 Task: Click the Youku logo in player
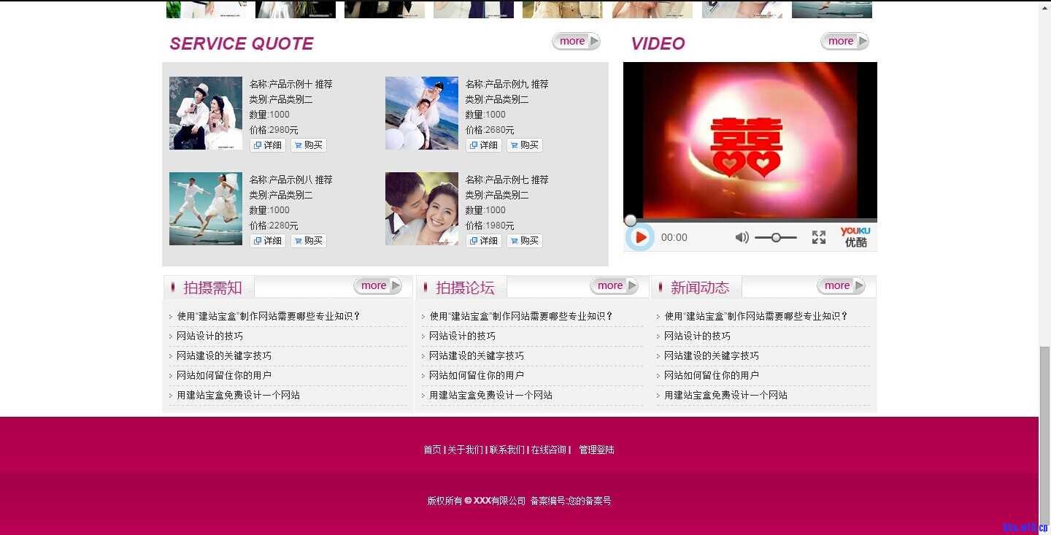click(855, 237)
